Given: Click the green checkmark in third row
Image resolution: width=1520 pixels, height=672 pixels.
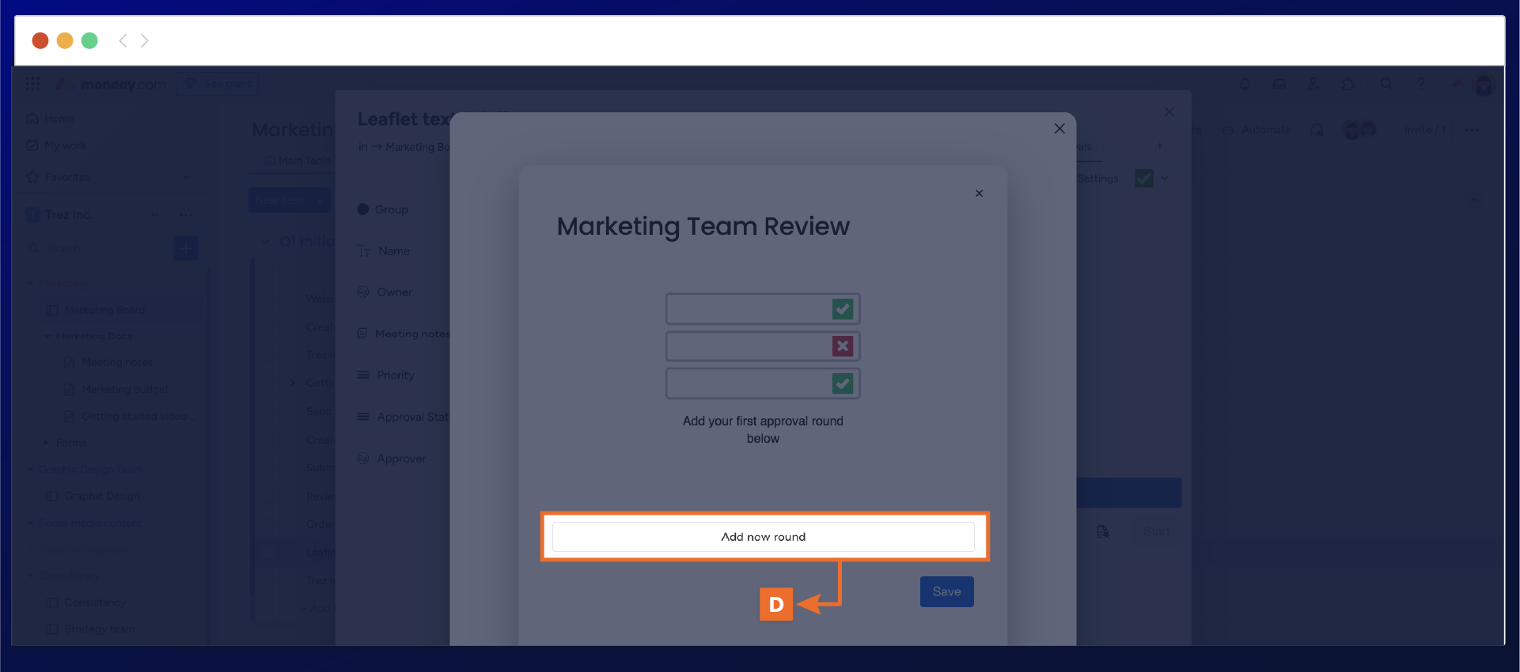Looking at the screenshot, I should coord(843,383).
